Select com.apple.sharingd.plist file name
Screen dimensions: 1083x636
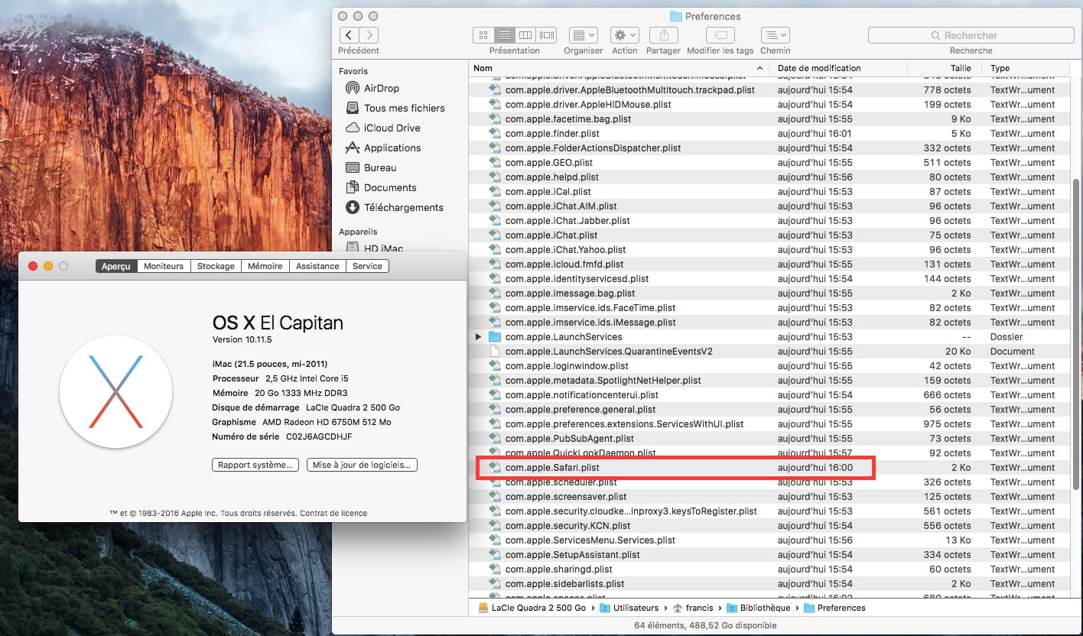click(559, 569)
